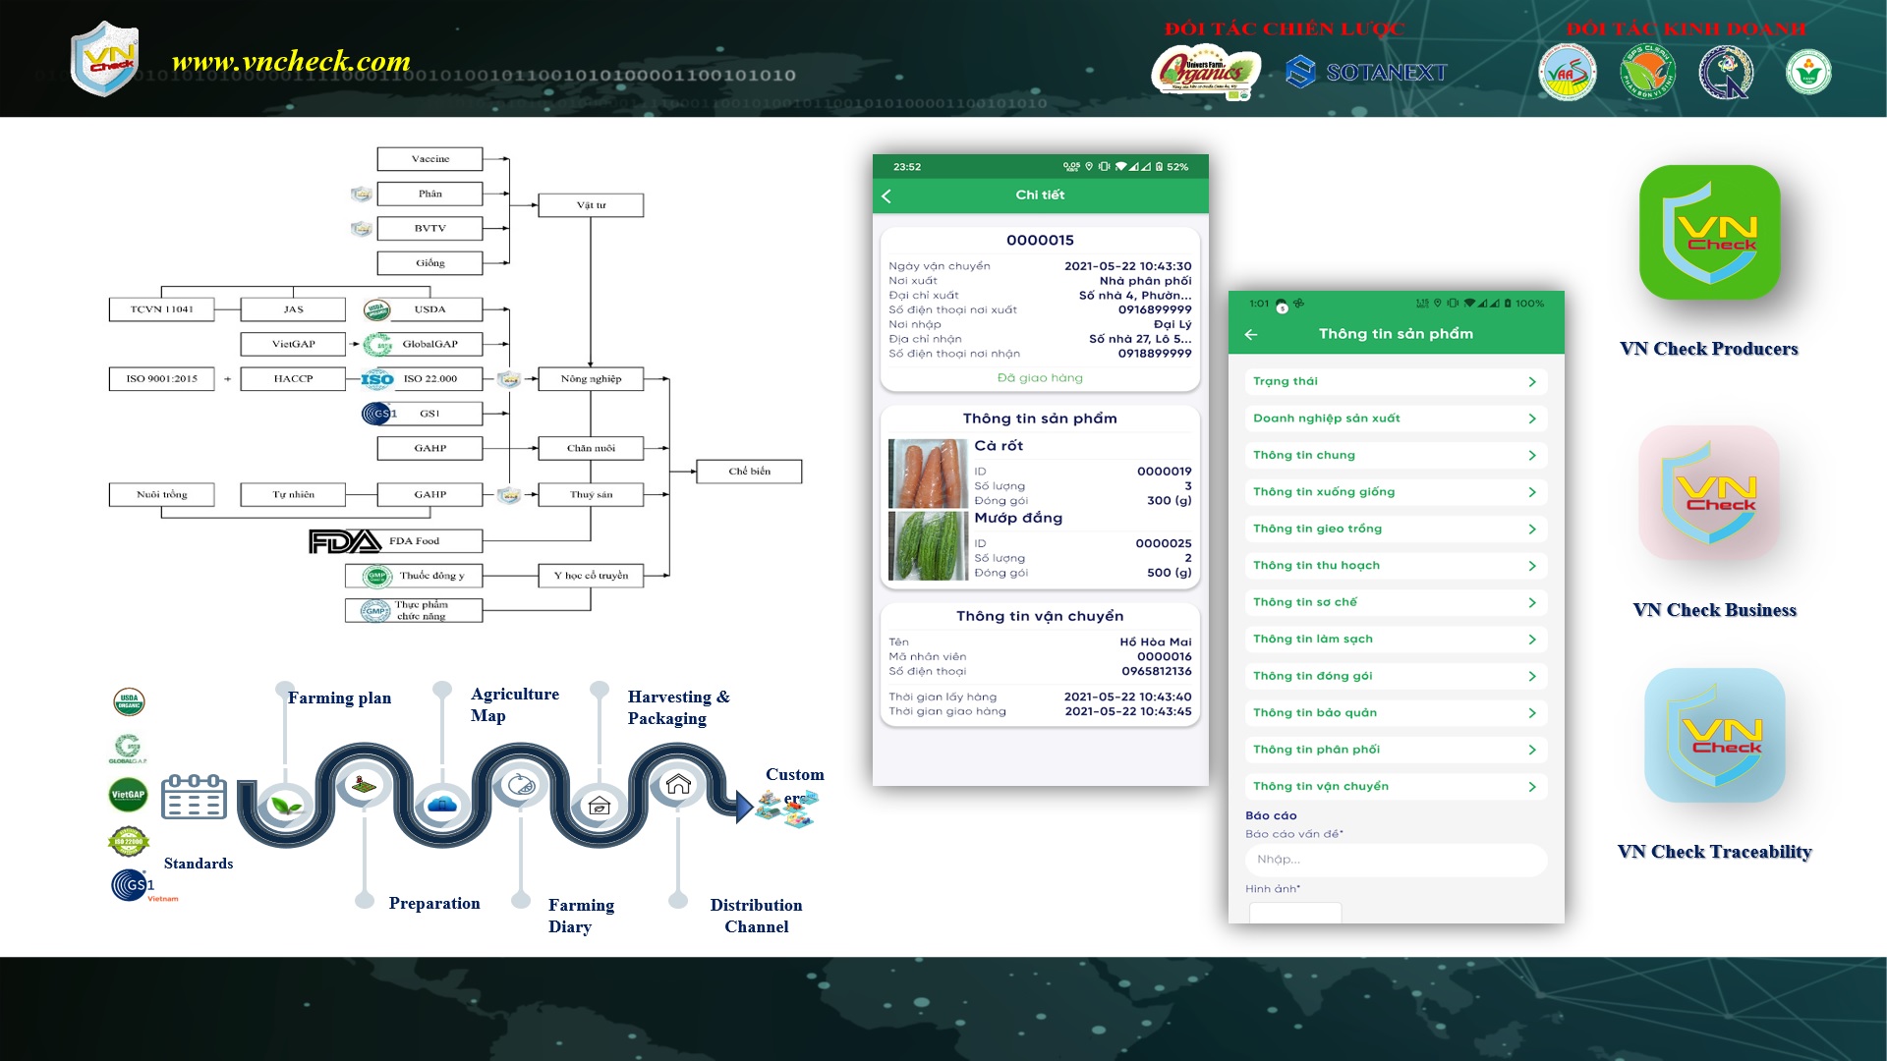Click the Hình ảnh upload box
The width and height of the screenshot is (1887, 1061).
coord(1294,913)
